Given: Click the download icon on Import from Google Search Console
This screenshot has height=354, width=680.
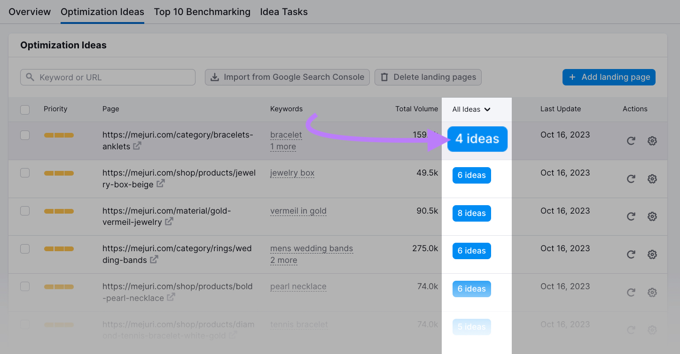Looking at the screenshot, I should click(x=216, y=77).
